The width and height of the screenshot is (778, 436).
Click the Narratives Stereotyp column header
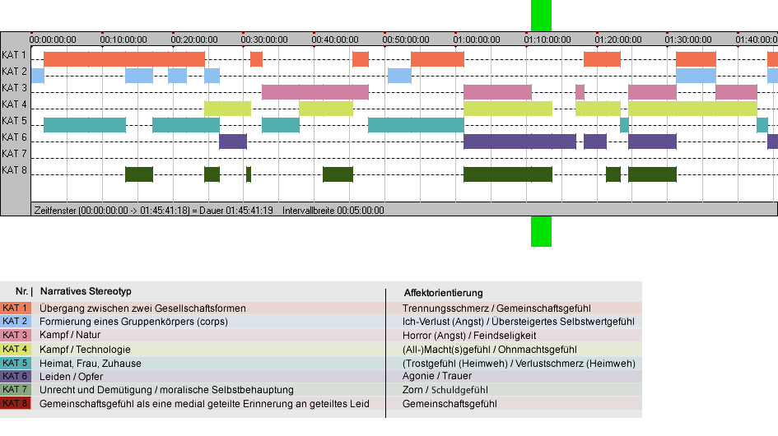point(86,291)
